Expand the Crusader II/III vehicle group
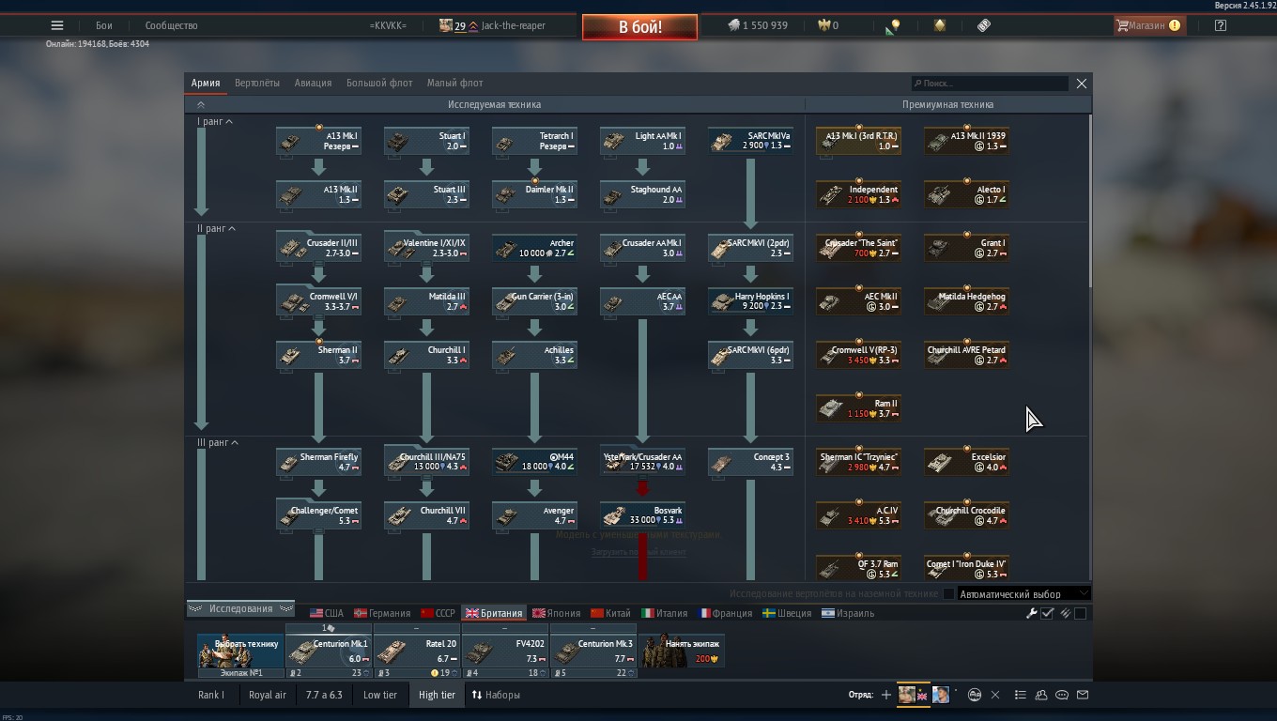 pyautogui.click(x=318, y=248)
